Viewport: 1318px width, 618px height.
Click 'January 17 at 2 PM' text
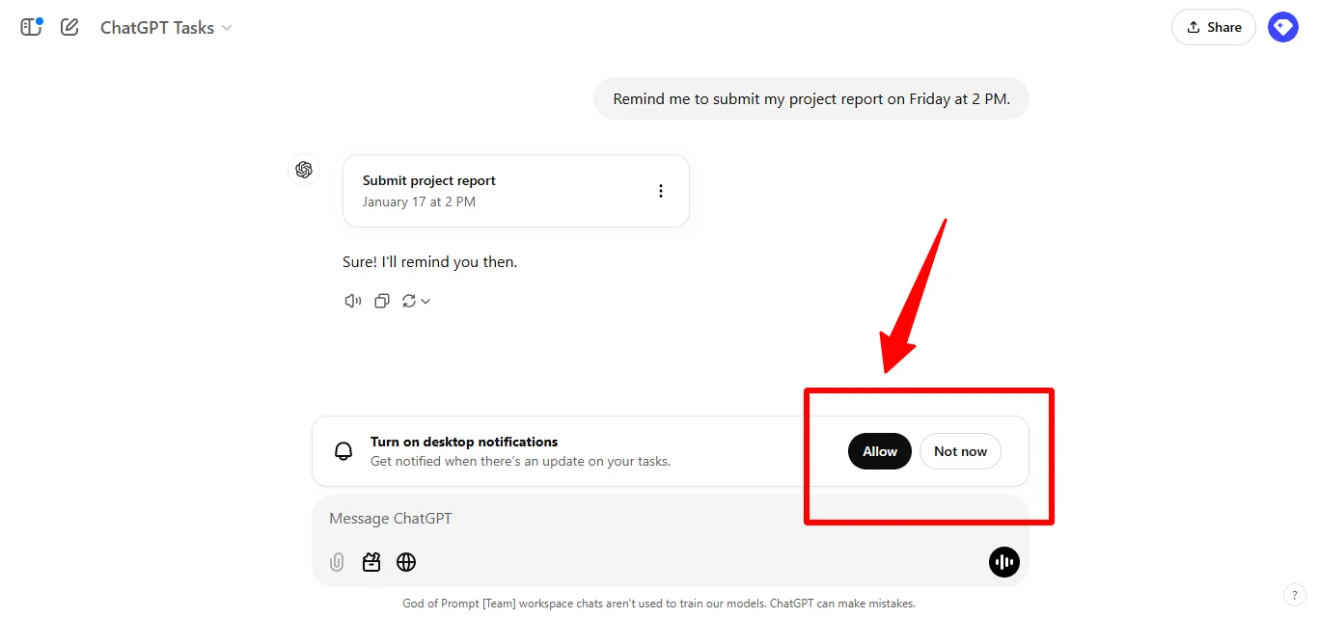(419, 202)
